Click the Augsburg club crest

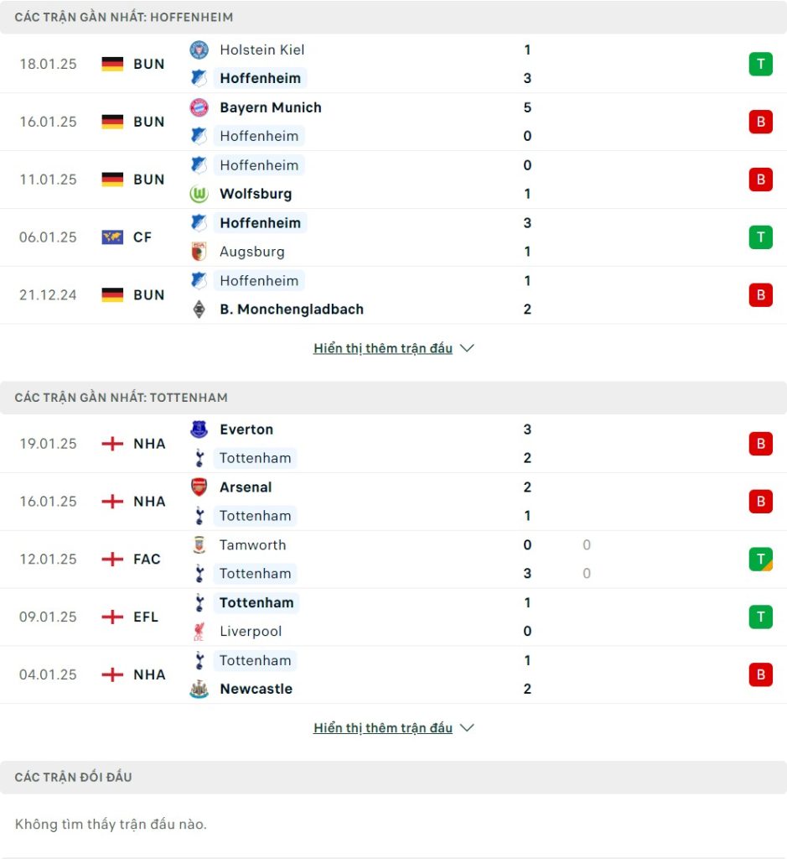[x=199, y=252]
